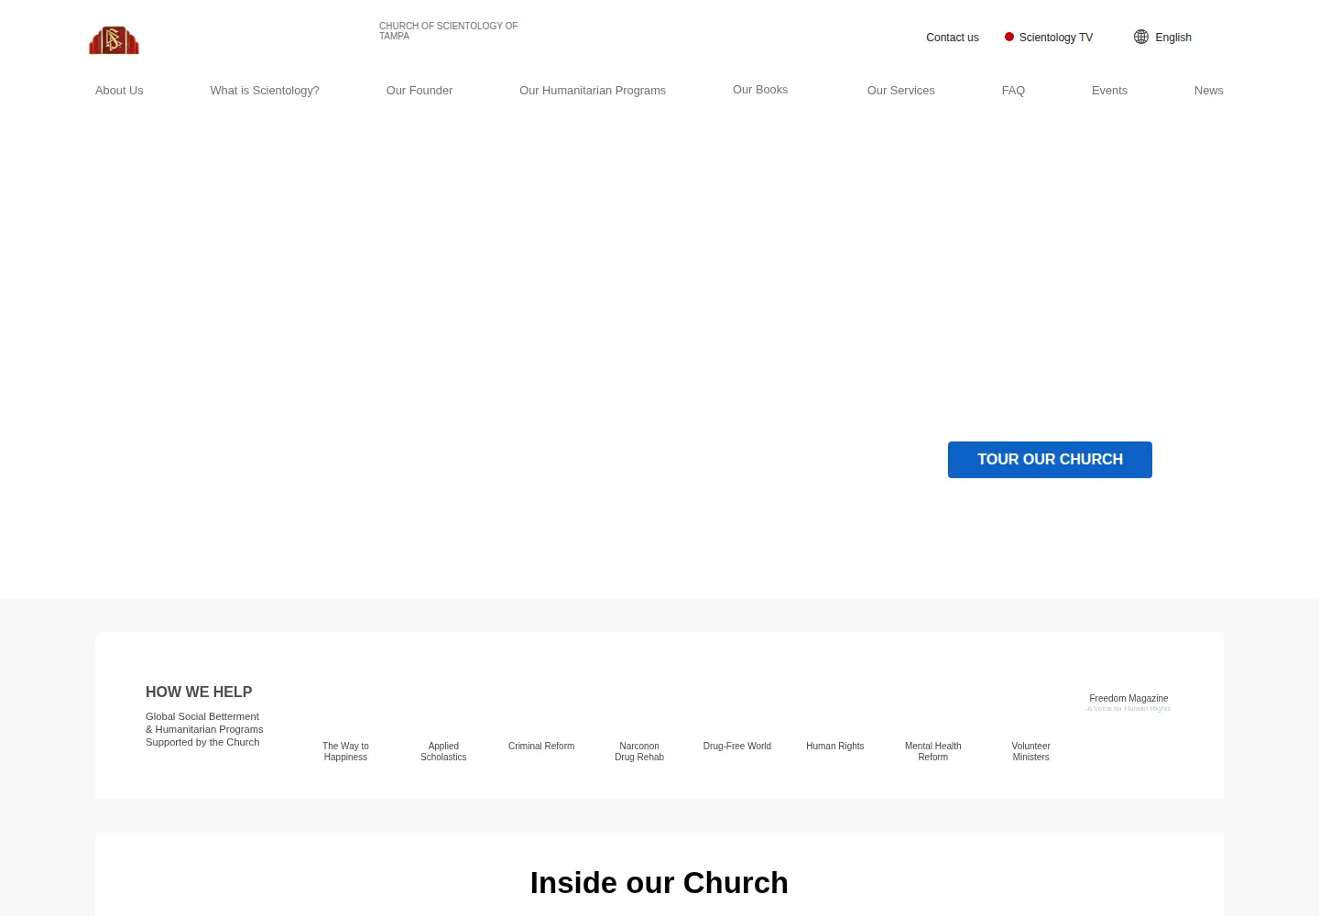
Task: Open the Our Humanitarian Programs menu
Action: click(x=593, y=91)
